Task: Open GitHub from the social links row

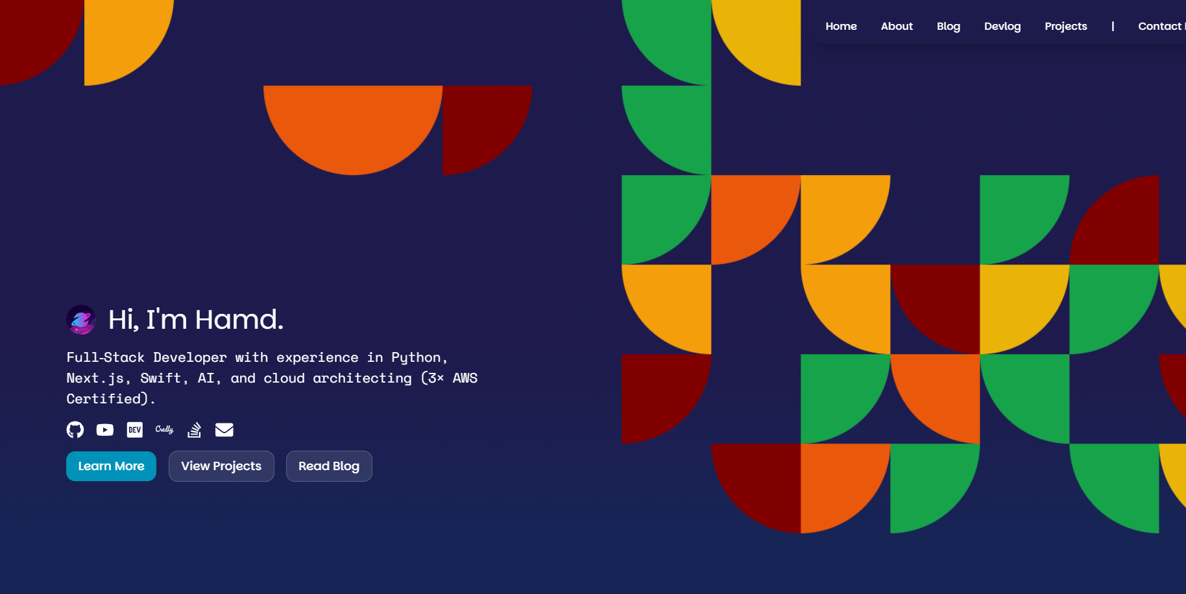Action: (75, 429)
